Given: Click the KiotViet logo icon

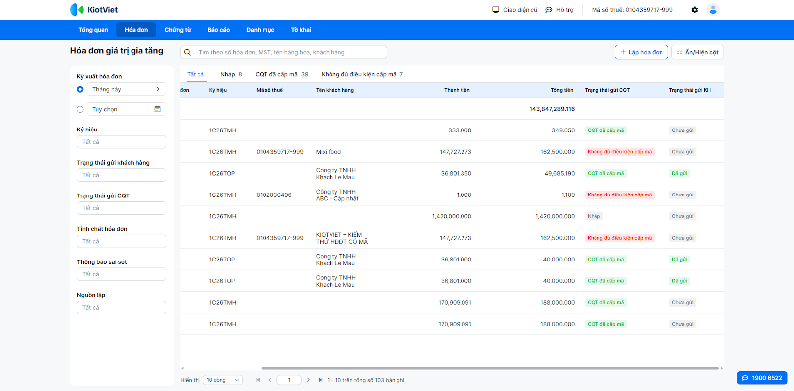Looking at the screenshot, I should [x=77, y=10].
